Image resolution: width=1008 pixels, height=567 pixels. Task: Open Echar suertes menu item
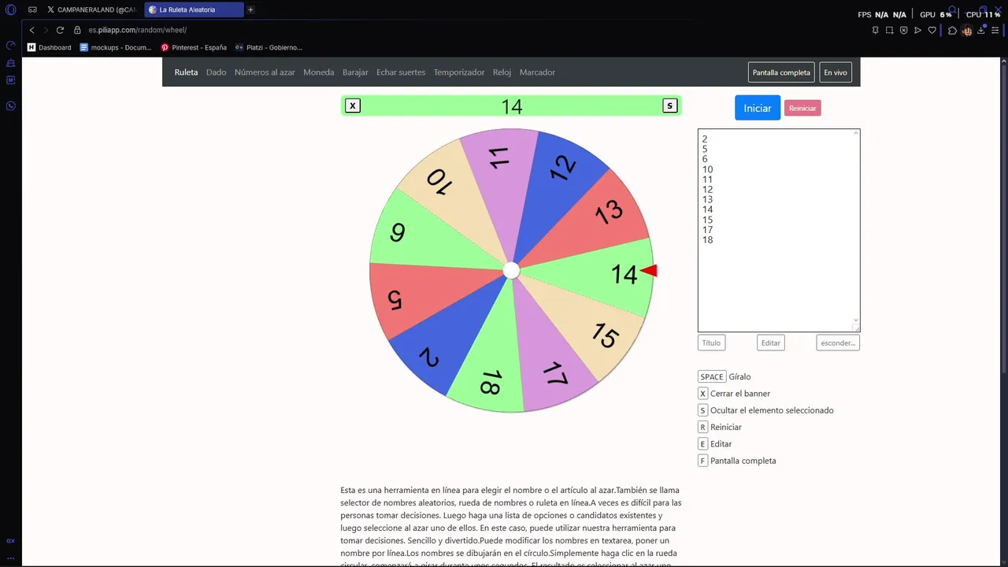pos(401,72)
